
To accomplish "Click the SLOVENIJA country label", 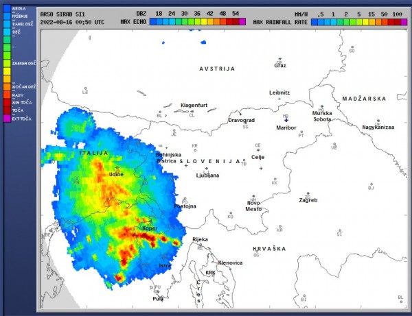I will (x=210, y=161).
